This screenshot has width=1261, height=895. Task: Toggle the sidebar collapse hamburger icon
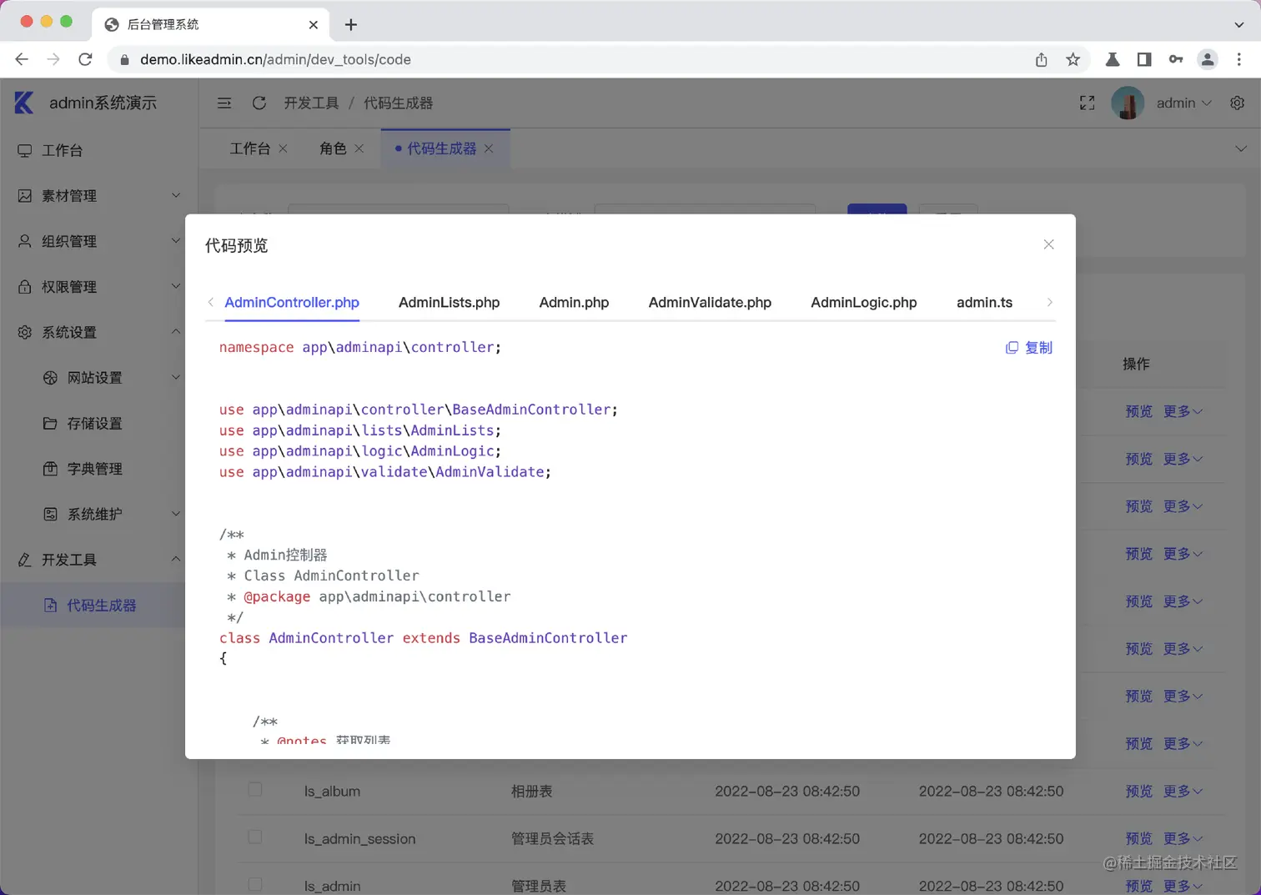224,103
